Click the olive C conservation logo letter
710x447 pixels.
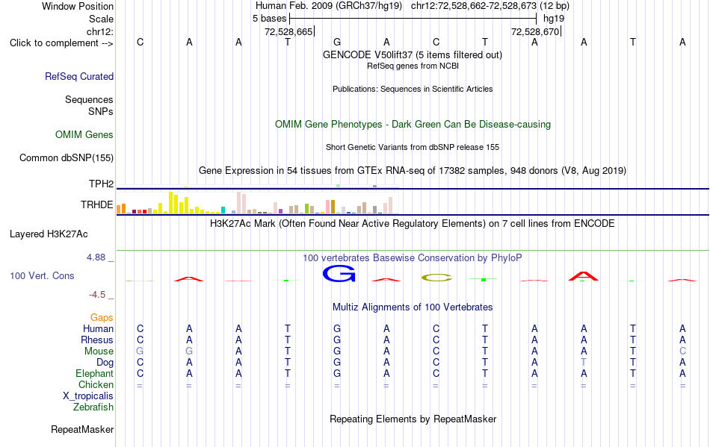click(x=436, y=278)
